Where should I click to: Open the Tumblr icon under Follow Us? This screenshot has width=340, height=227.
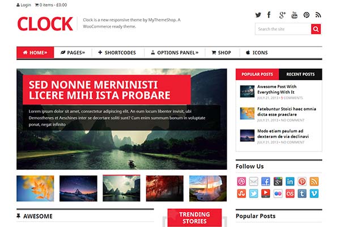302,194
